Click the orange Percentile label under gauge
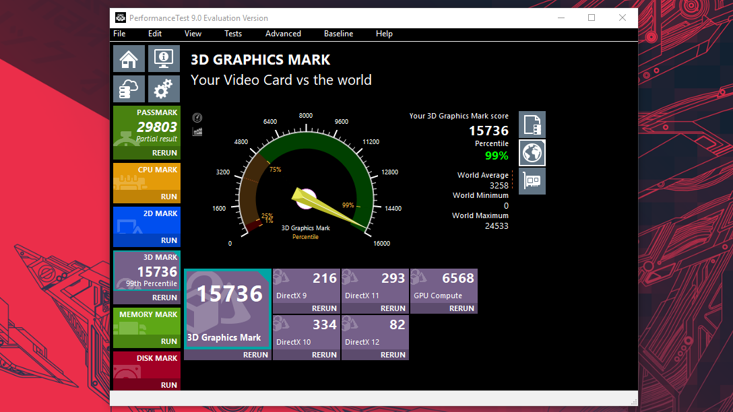 click(305, 237)
